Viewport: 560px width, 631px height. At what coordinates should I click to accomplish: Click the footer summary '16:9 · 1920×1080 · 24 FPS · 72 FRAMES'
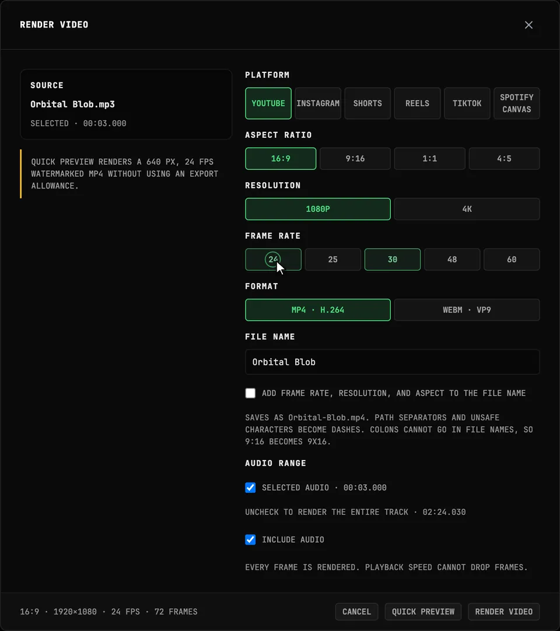point(108,612)
